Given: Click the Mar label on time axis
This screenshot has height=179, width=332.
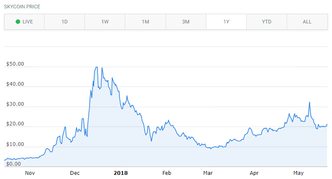Looking at the screenshot, I should click(208, 173).
